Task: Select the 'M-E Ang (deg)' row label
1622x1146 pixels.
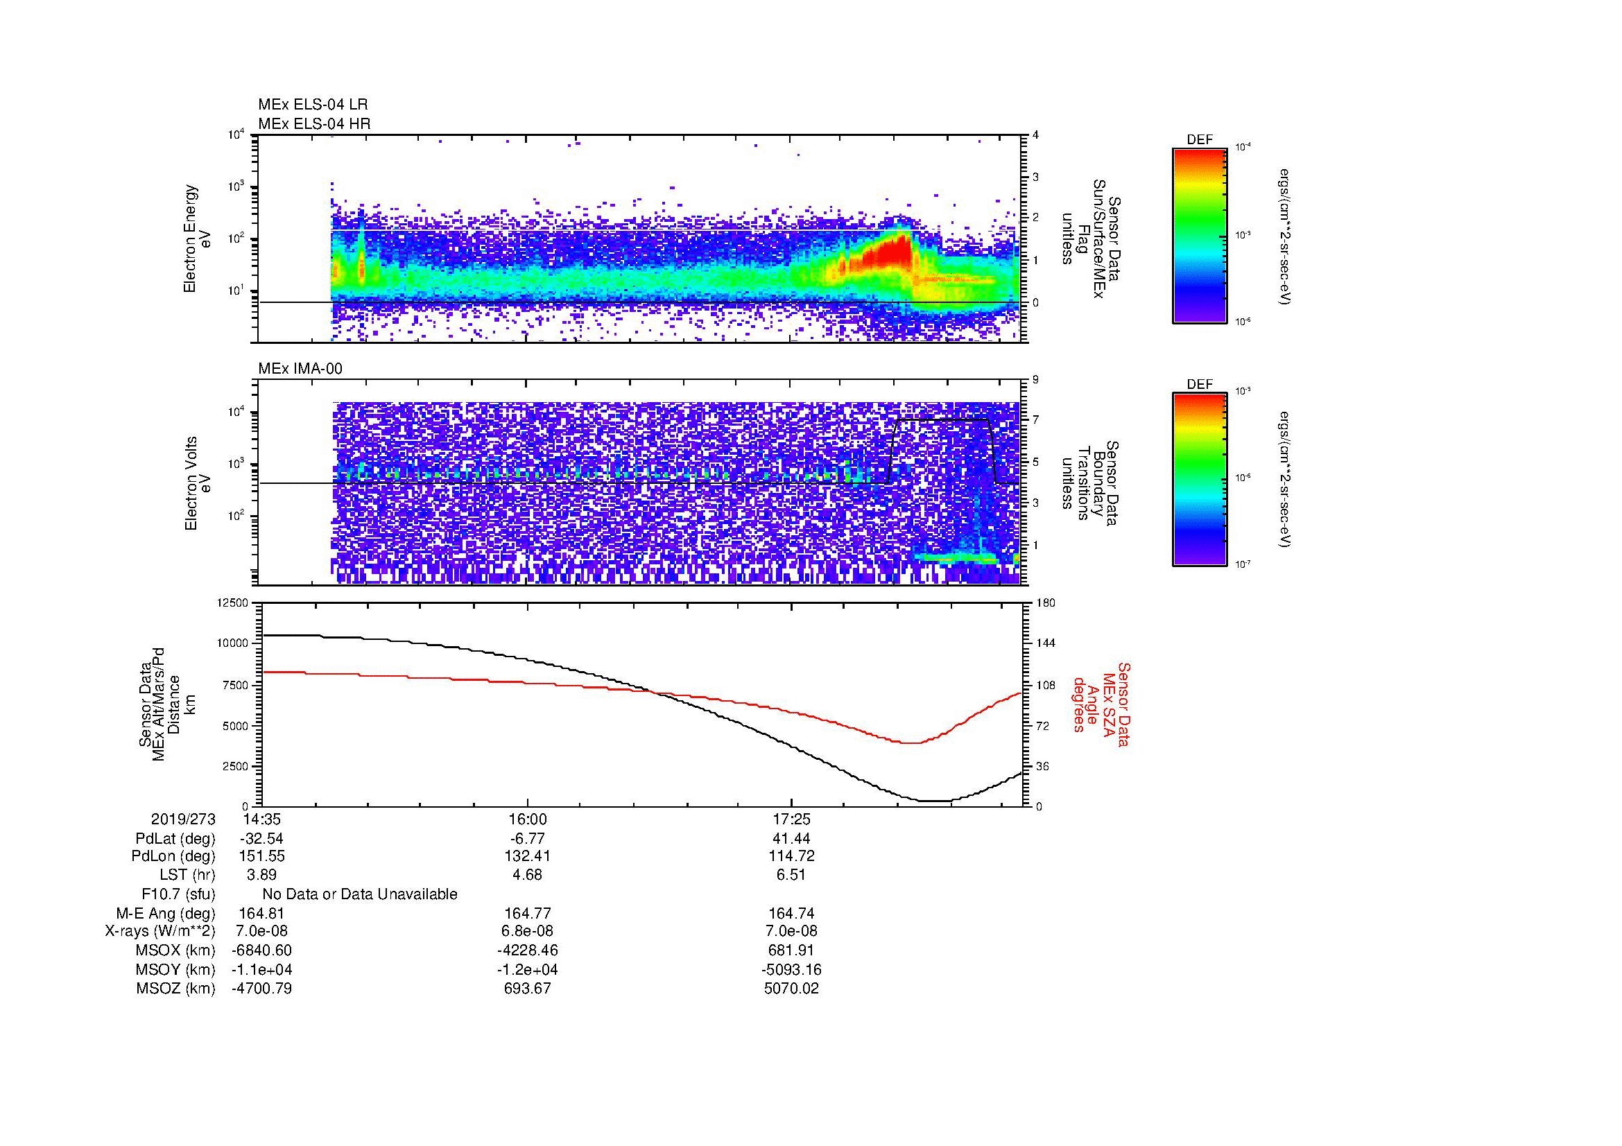Action: pyautogui.click(x=166, y=913)
